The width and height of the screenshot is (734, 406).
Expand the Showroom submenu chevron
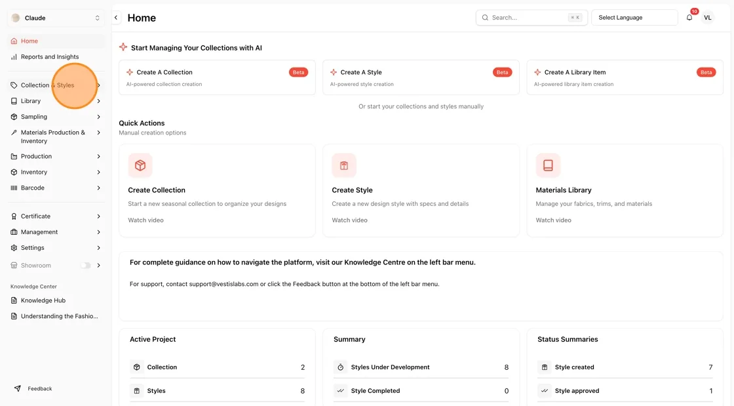click(x=99, y=266)
